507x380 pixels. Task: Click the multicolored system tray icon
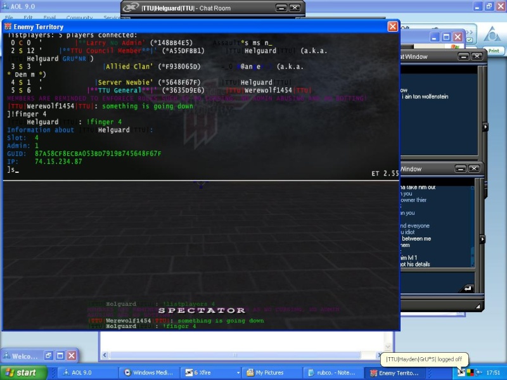coord(470,372)
